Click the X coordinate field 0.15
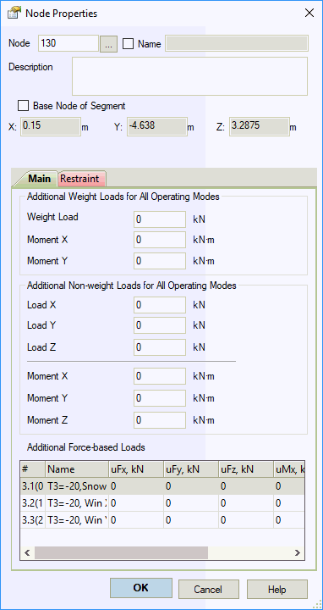The height and width of the screenshot is (610, 323). [x=51, y=127]
